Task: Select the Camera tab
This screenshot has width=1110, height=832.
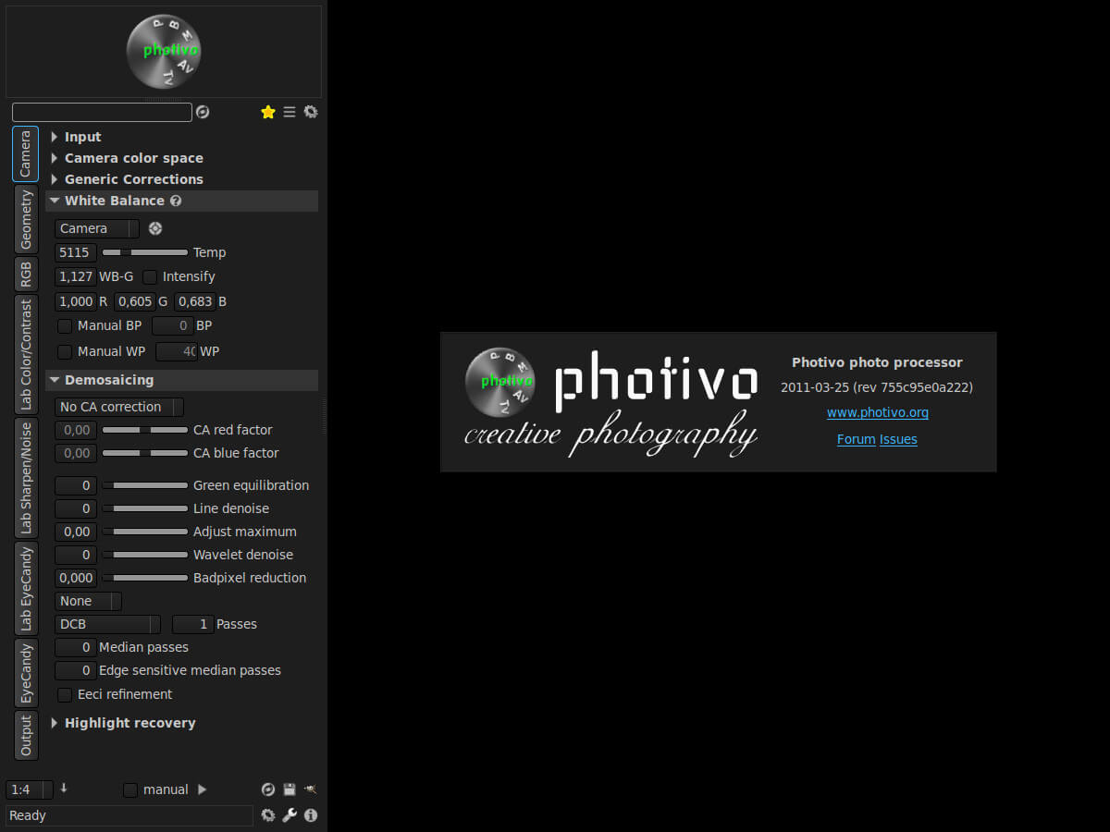Action: click(26, 153)
